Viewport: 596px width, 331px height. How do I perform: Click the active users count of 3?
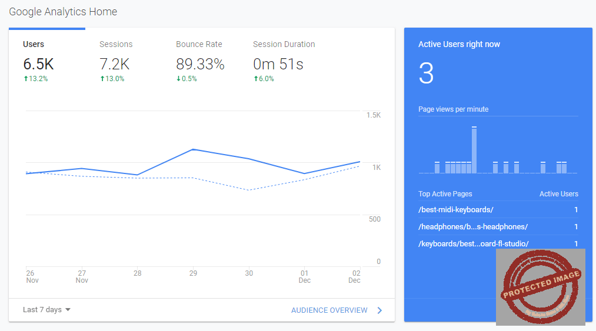[x=426, y=74]
